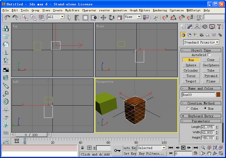Image resolution: width=226 pixels, height=158 pixels.
Task: Open the All selection filter dropdown
Action: click(56, 17)
